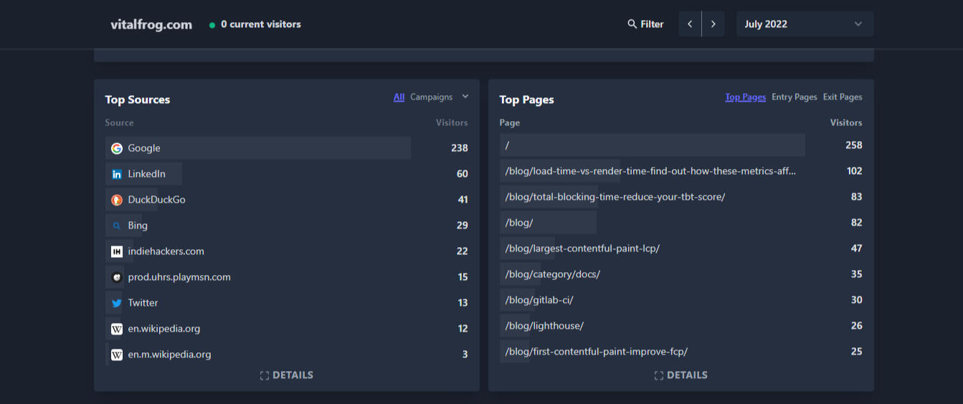This screenshot has height=404, width=963.
Task: Open Details under Top Sources
Action: click(x=286, y=375)
